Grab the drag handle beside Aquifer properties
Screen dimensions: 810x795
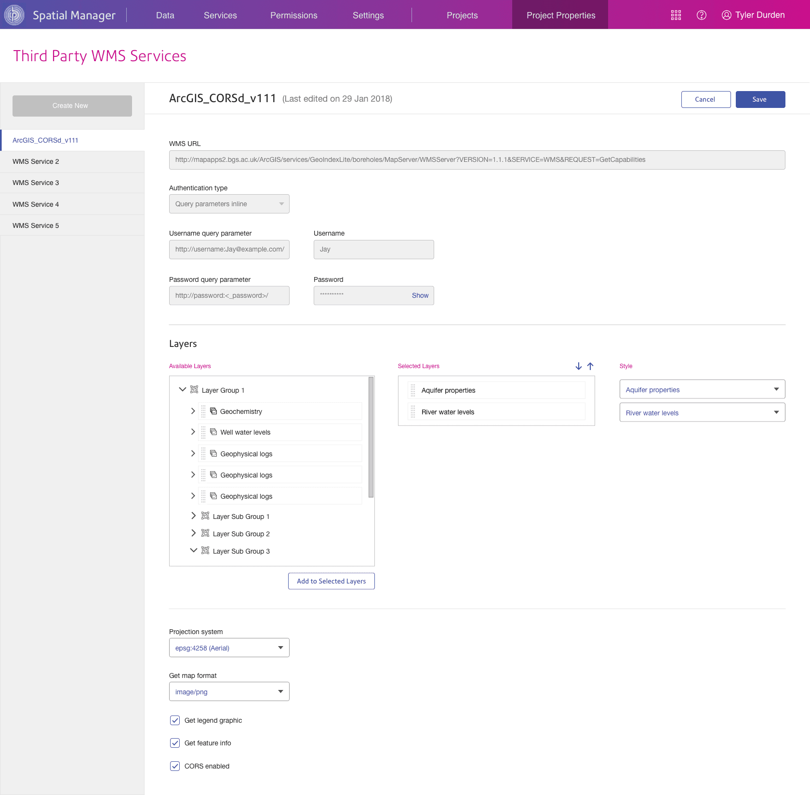pyautogui.click(x=413, y=390)
